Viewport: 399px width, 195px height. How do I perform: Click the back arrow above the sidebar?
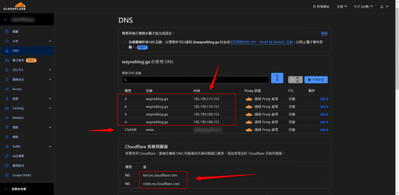pos(6,19)
